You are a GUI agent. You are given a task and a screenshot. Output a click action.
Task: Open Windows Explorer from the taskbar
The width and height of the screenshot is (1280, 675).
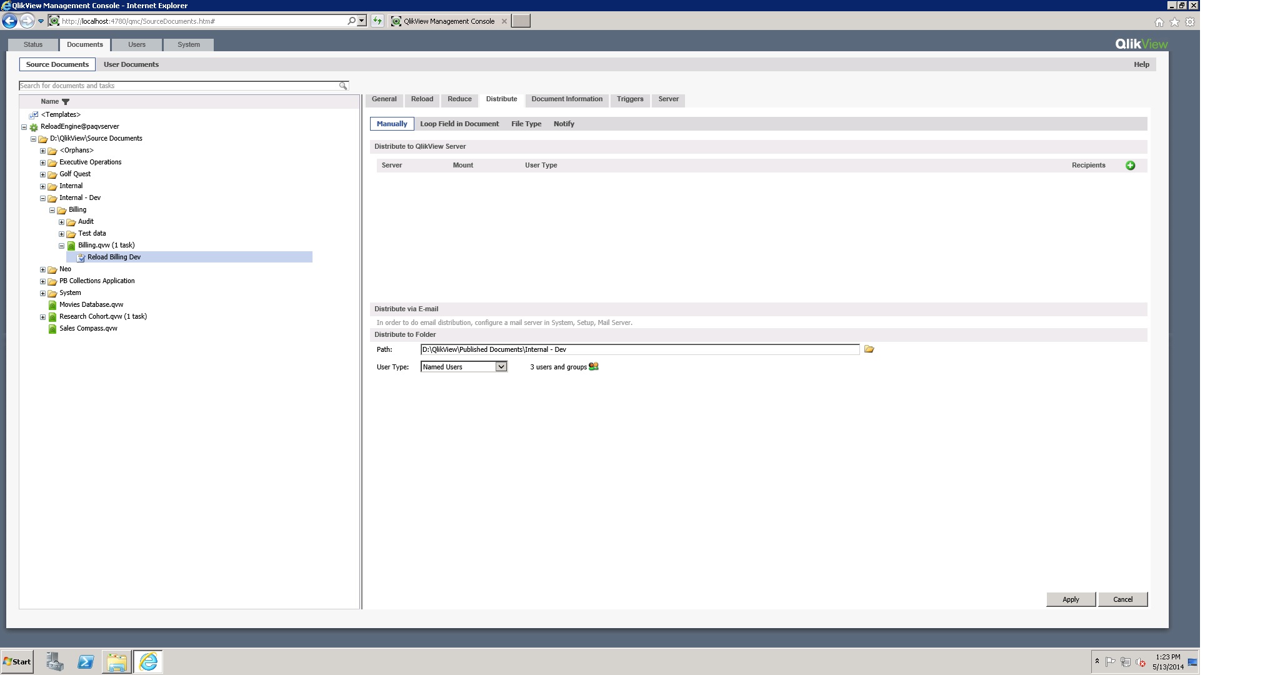[117, 661]
